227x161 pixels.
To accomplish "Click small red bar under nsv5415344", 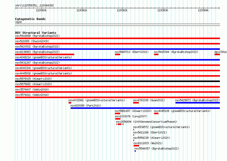I will pos(156,54).
